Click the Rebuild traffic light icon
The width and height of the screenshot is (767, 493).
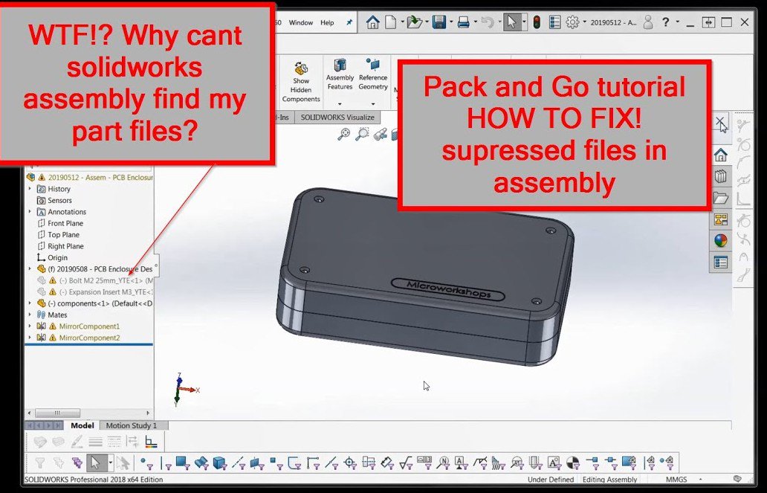537,22
